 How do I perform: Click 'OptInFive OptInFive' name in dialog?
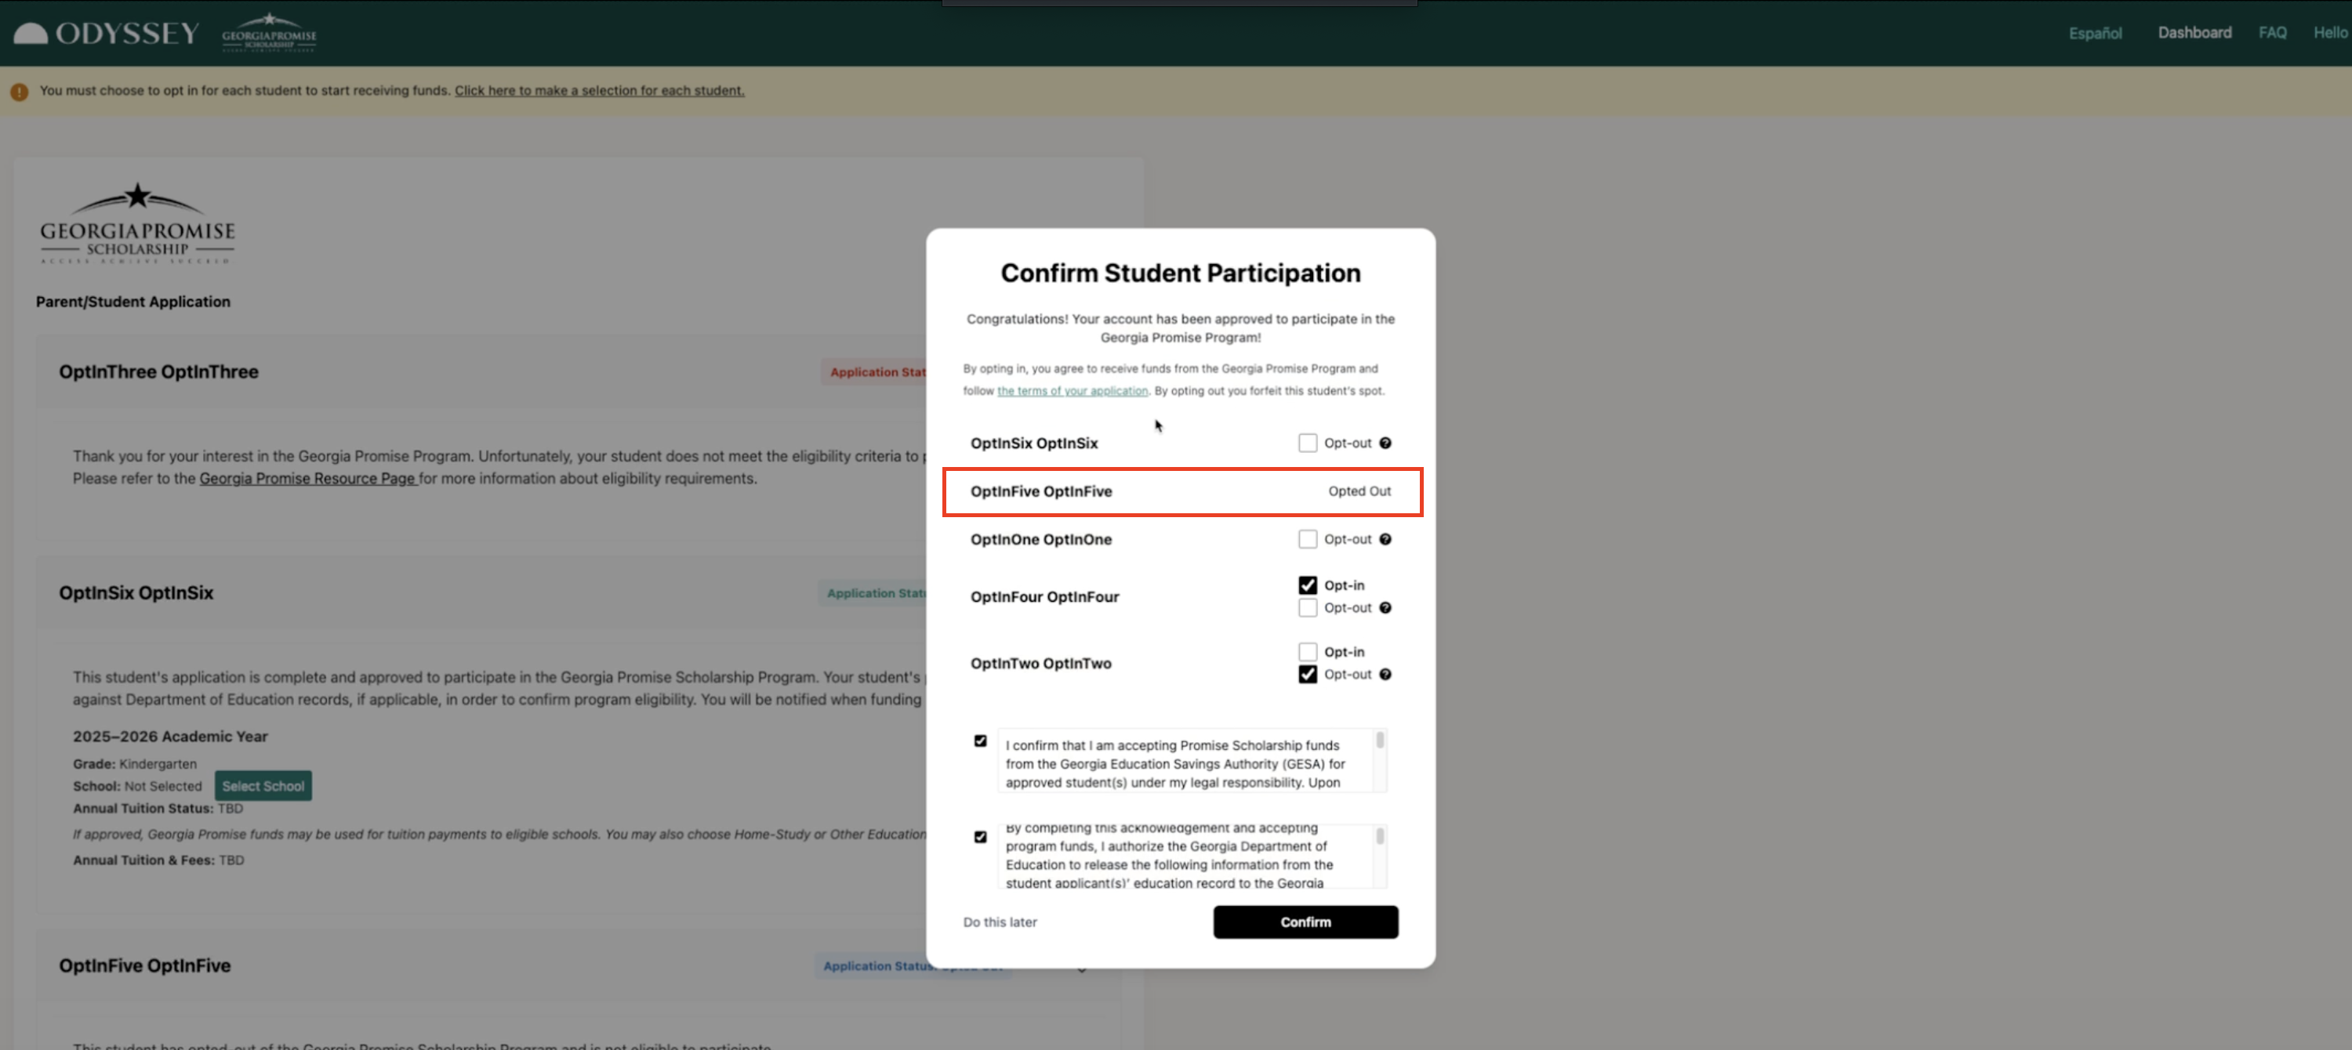[1041, 492]
